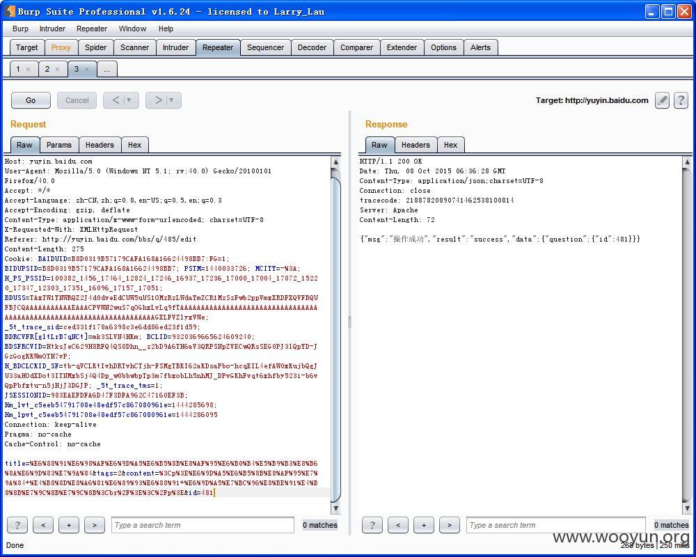Viewport: 696px width, 557px height.
Task: Click response pane scrollbar up arrow
Action: (x=687, y=162)
